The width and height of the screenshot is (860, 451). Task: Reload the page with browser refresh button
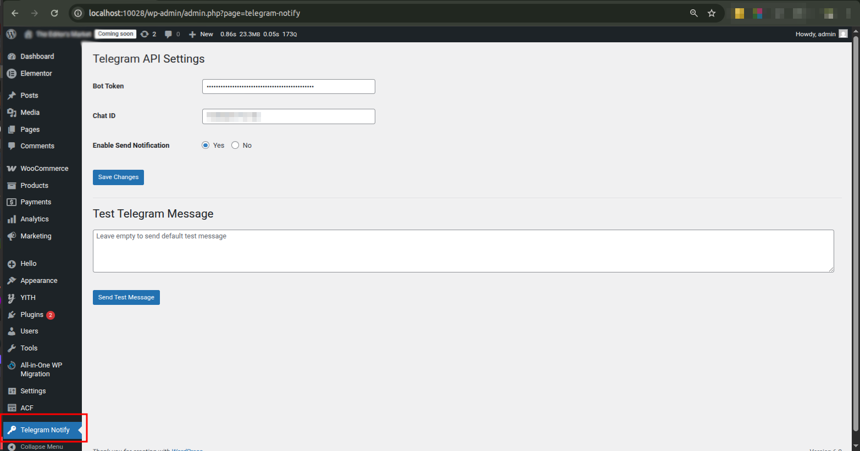[x=54, y=13]
